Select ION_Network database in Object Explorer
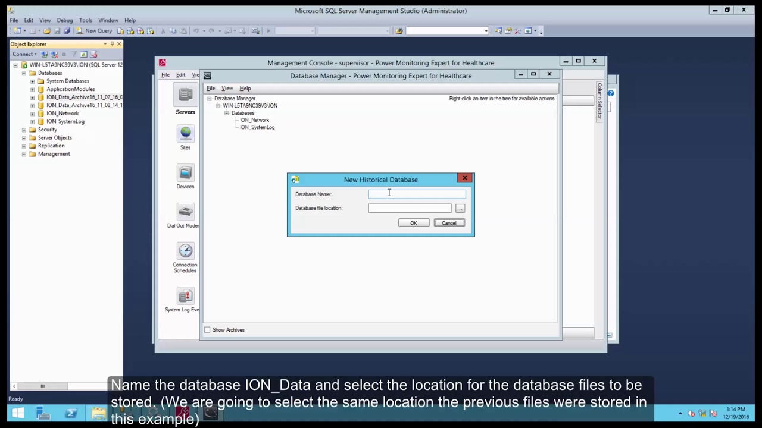Viewport: 762px width, 428px height. coord(63,114)
